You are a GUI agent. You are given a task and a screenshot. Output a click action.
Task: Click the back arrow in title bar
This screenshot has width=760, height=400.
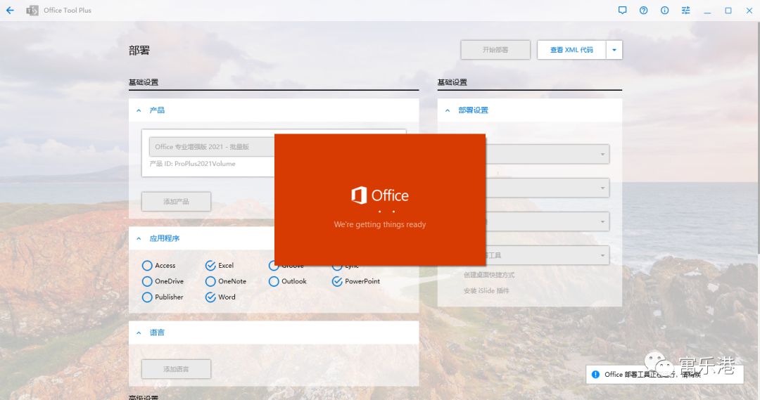click(x=10, y=11)
